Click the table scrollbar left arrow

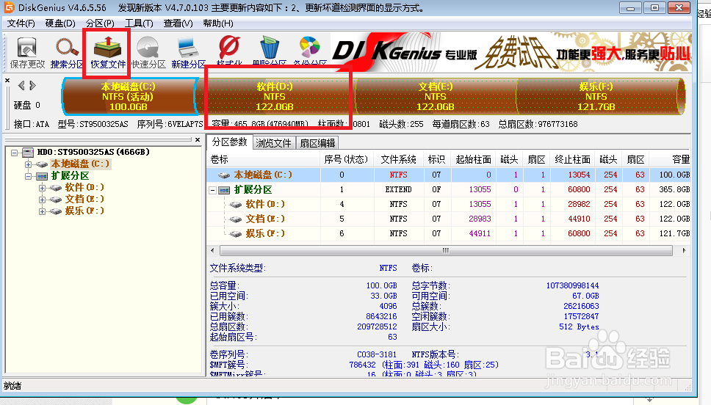point(213,250)
